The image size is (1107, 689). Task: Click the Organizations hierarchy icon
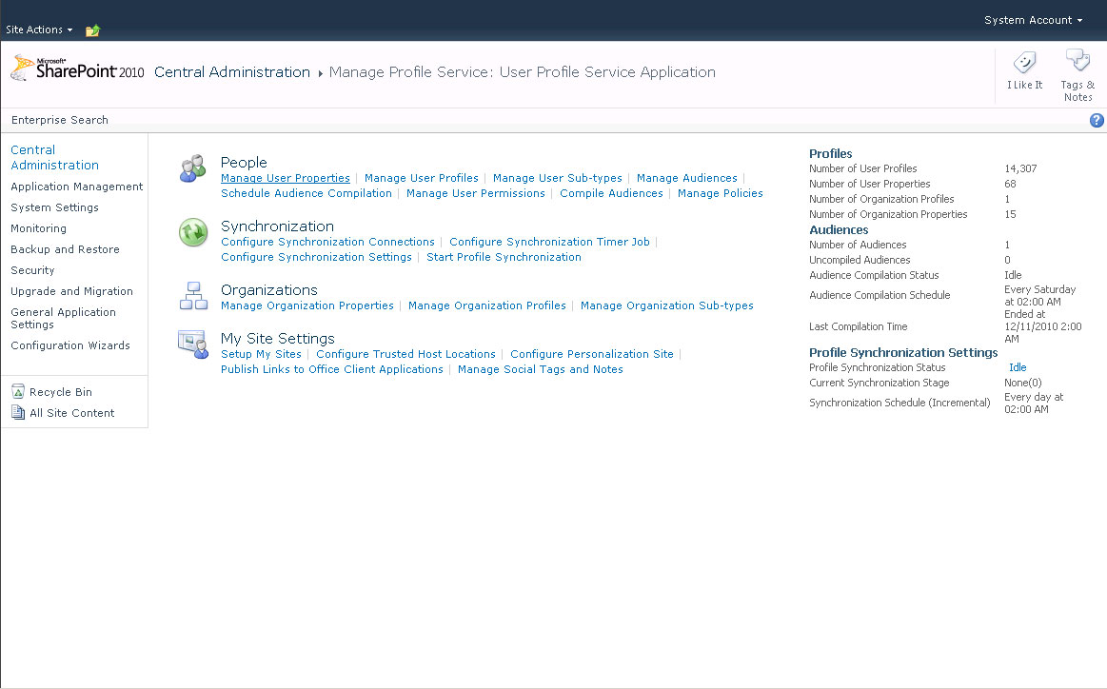(x=193, y=296)
